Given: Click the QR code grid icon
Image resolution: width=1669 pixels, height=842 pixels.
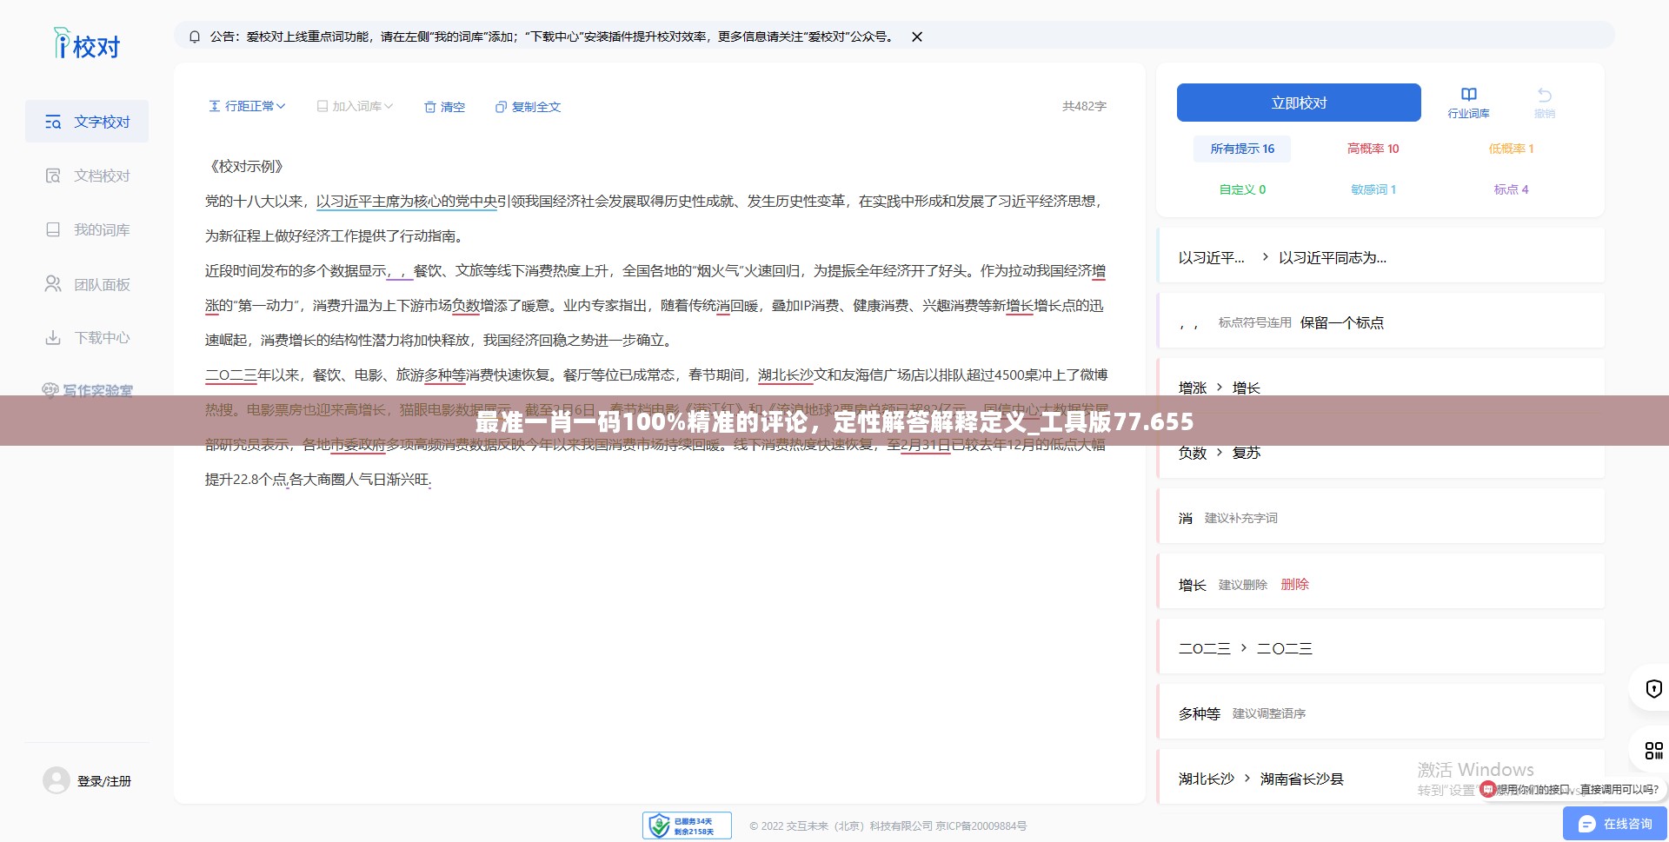Looking at the screenshot, I should pyautogui.click(x=1653, y=751).
